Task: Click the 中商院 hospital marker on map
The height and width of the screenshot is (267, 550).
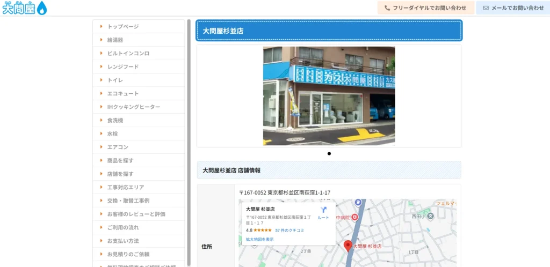Action: [354, 218]
